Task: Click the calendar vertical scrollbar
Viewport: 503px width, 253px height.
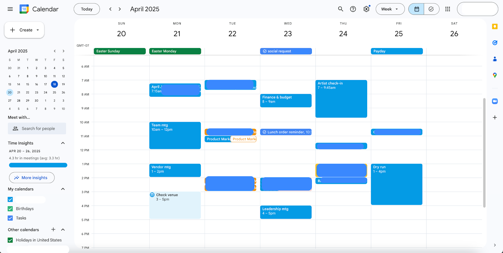Action: [x=484, y=153]
